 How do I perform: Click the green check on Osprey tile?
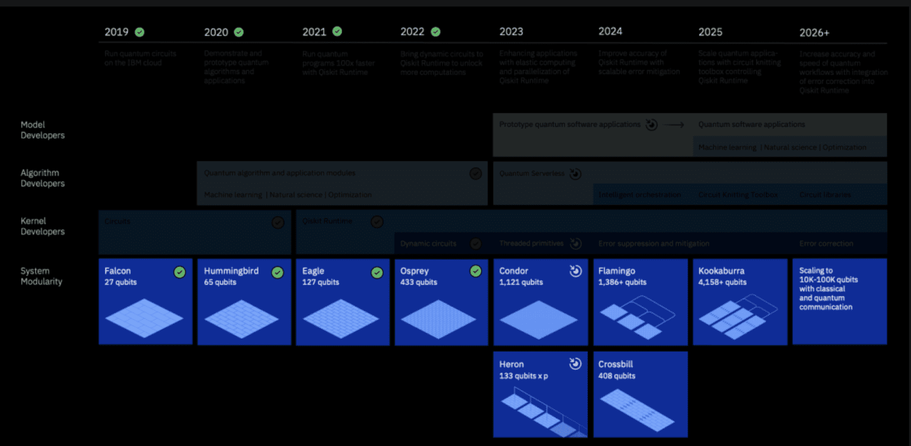tap(476, 272)
